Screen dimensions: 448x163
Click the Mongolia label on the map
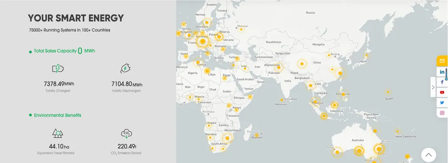tap(318, 44)
